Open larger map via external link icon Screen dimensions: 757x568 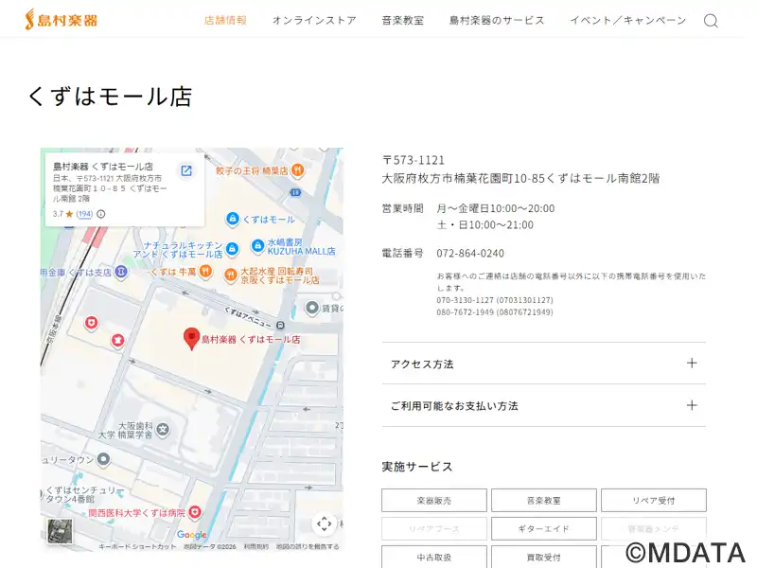(x=186, y=170)
